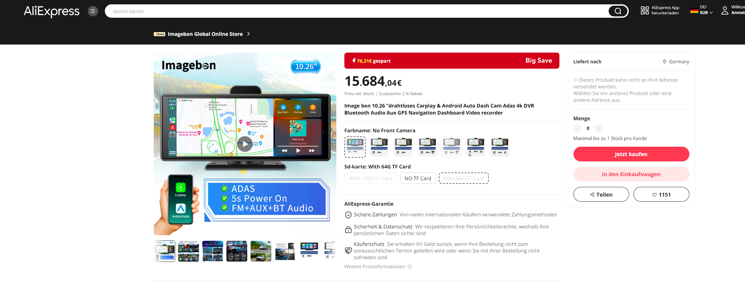
Task: Open Weitere Preisinformationen link
Action: tap(375, 267)
